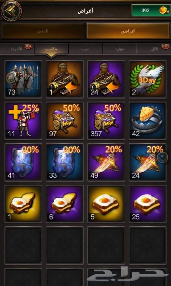Choose the cheese mousetrap item
This screenshot has width=171, height=286.
pos(147,121)
